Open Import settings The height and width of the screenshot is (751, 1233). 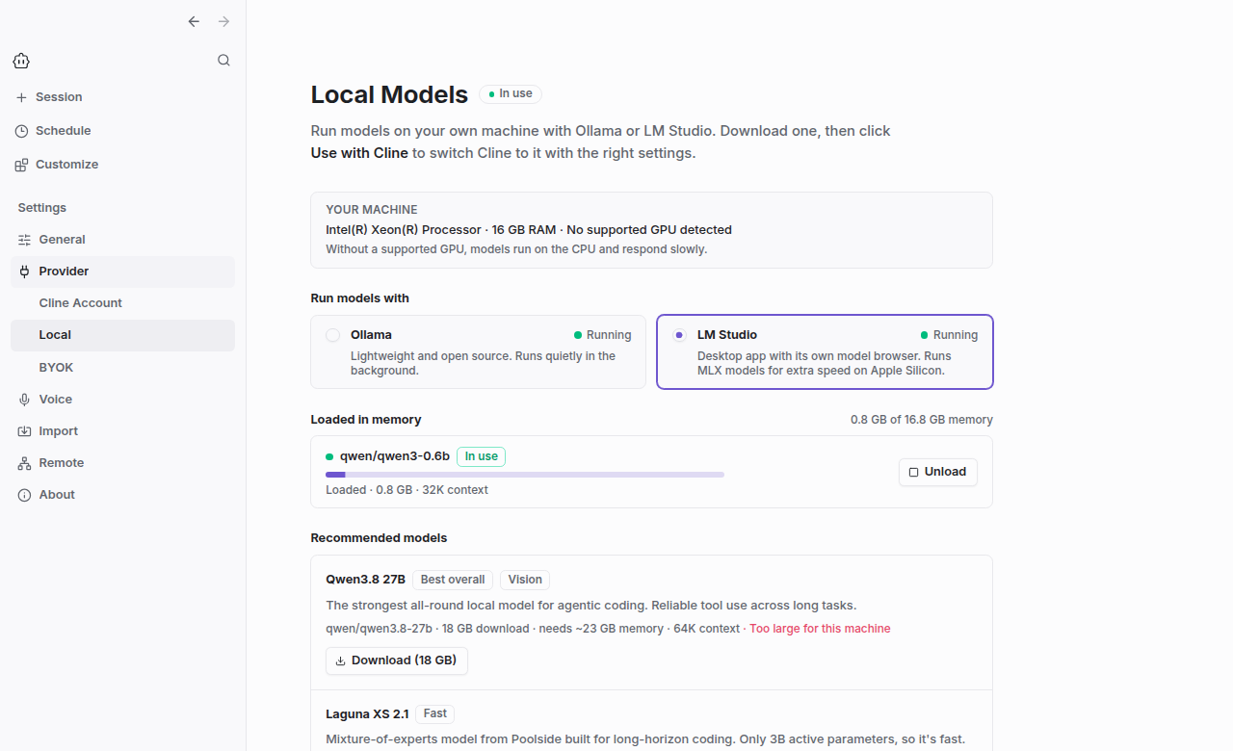122,431
